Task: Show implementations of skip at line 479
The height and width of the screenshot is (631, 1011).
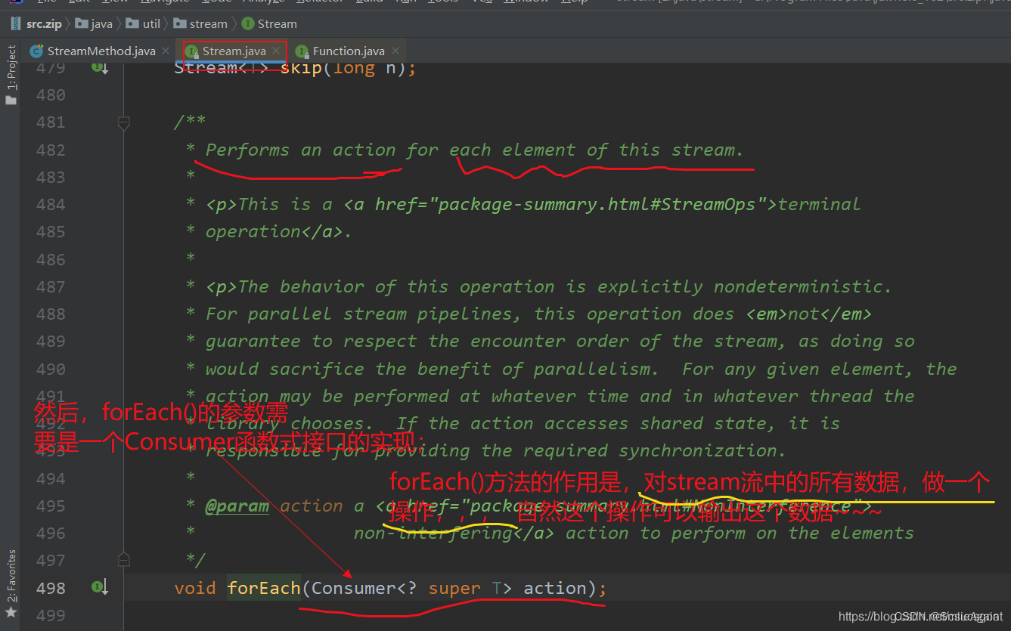Action: coord(100,67)
